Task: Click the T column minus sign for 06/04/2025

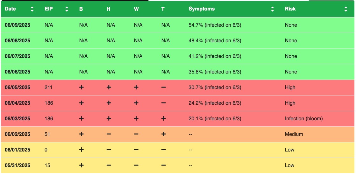Action: 163,103
